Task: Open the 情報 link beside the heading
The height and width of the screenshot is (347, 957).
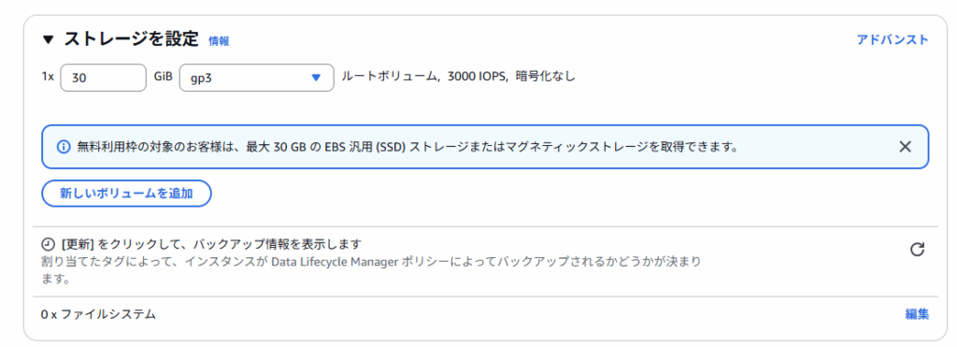Action: point(219,41)
